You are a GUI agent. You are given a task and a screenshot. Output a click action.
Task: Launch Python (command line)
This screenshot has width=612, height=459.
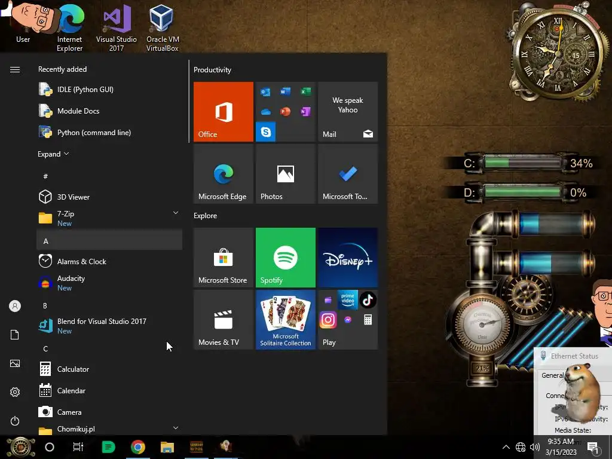[x=109, y=132]
